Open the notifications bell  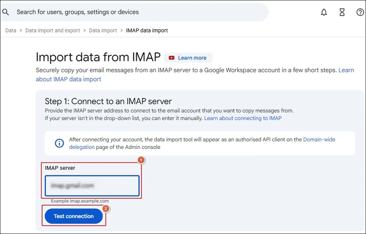[x=324, y=12]
